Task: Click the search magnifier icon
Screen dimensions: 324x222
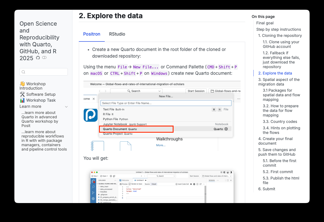Action: tap(23, 72)
